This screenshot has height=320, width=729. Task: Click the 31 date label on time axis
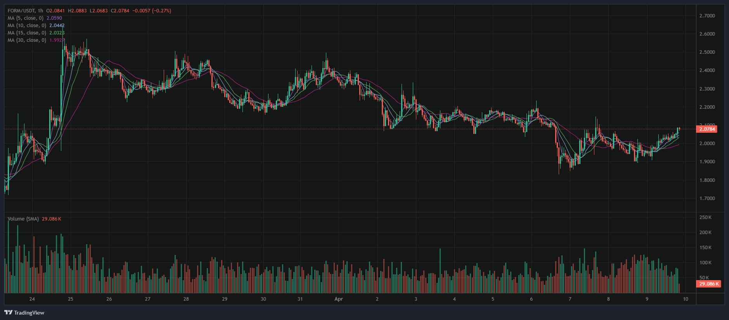tap(300, 299)
